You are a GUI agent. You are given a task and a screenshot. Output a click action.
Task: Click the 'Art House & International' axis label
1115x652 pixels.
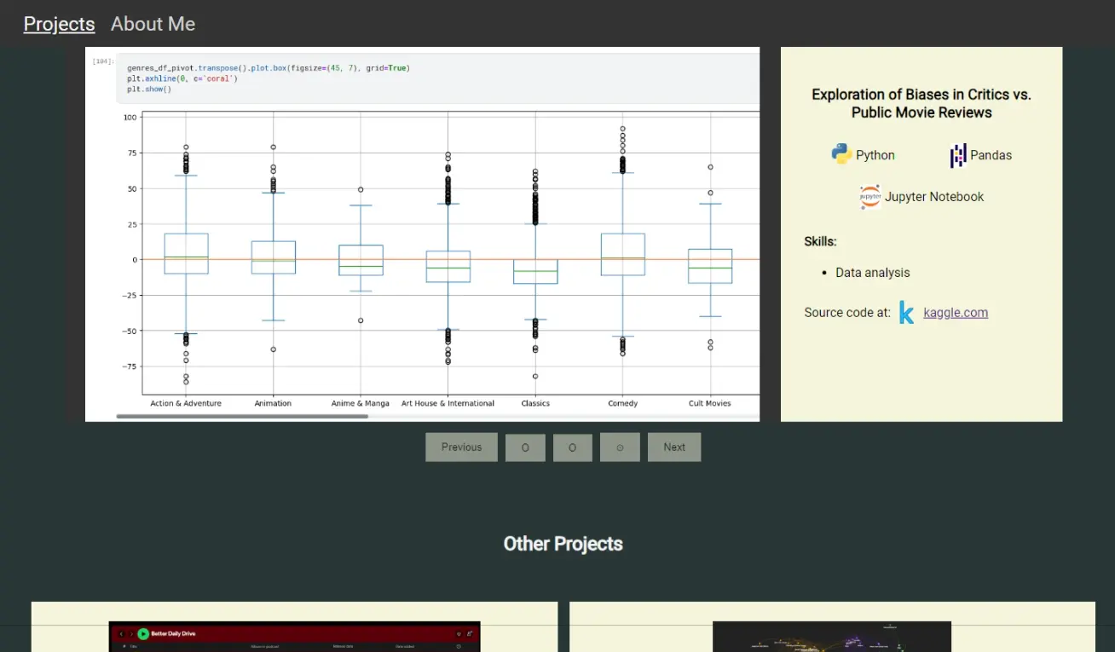(448, 403)
